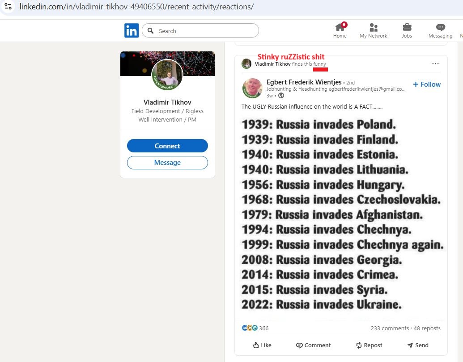Image resolution: width=463 pixels, height=362 pixels.
Task: Click Connect on Vladimir Tikhov's profile
Action: click(x=167, y=146)
